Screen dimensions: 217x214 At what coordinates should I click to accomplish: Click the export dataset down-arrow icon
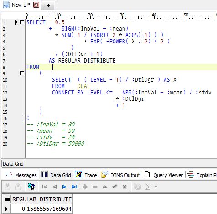(x=8, y=187)
